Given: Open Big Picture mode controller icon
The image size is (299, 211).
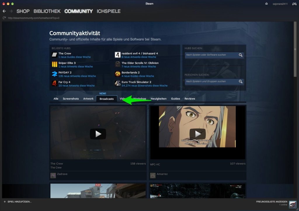Looking at the screenshot, I should [x=294, y=4].
